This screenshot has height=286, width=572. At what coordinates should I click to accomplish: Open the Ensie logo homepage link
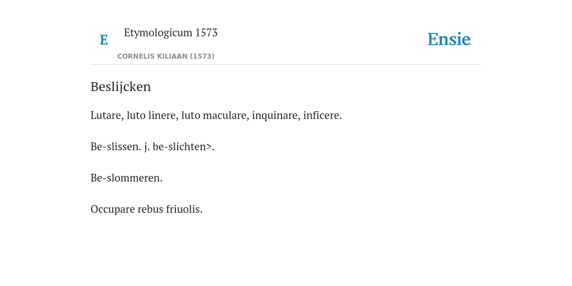click(x=449, y=39)
